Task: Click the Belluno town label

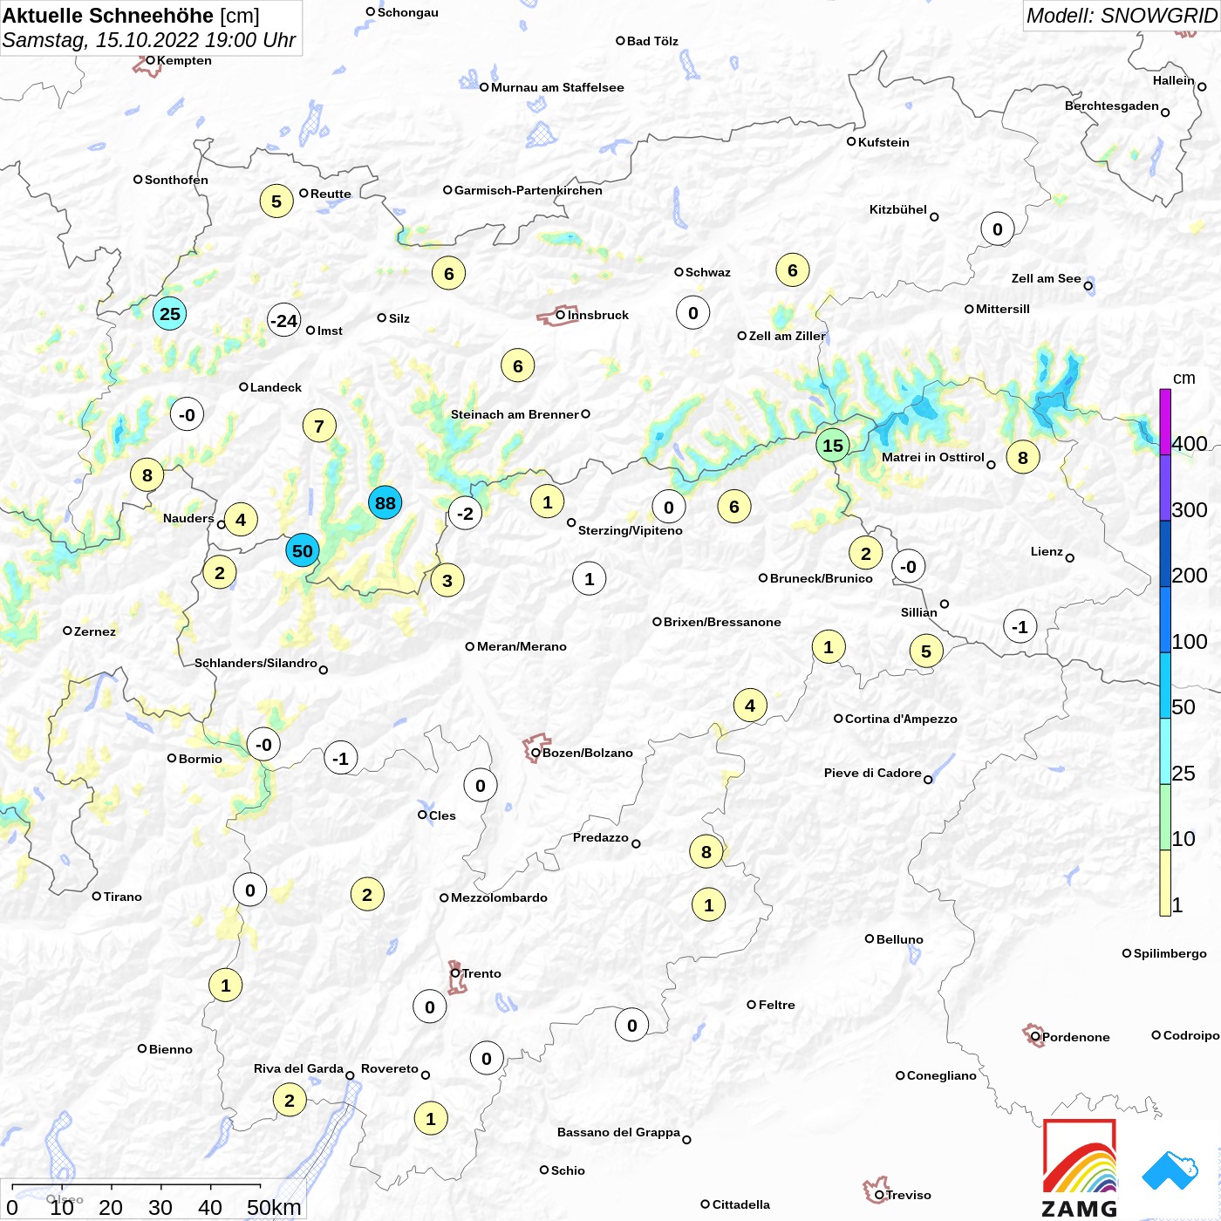Action: click(x=900, y=939)
